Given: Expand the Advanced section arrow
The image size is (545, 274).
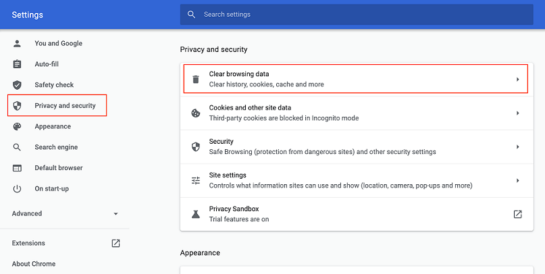Looking at the screenshot, I should pos(115,214).
